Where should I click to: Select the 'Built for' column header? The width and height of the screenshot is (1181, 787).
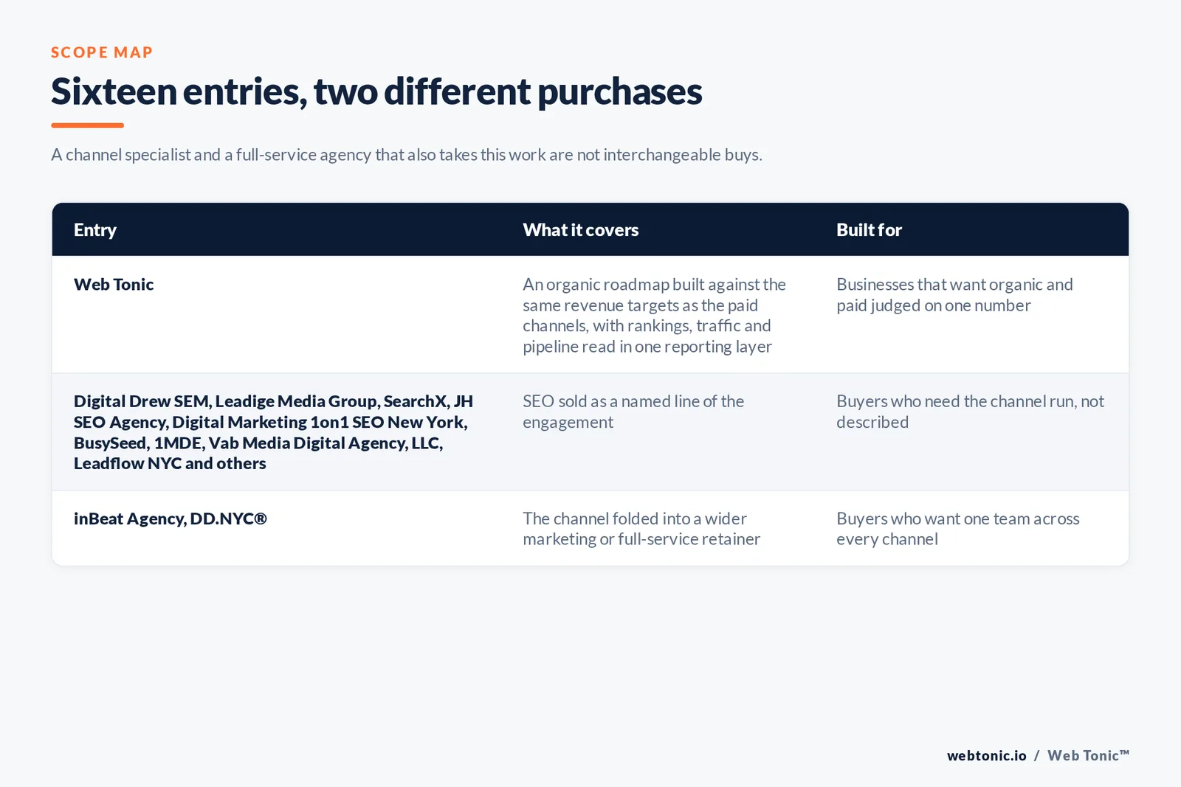pyautogui.click(x=869, y=230)
